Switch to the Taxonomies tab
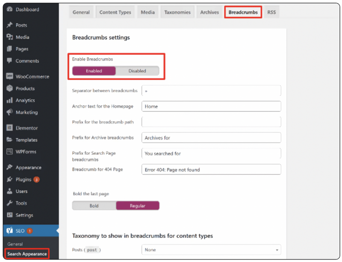Screen dimensions: 342x262 point(177,12)
